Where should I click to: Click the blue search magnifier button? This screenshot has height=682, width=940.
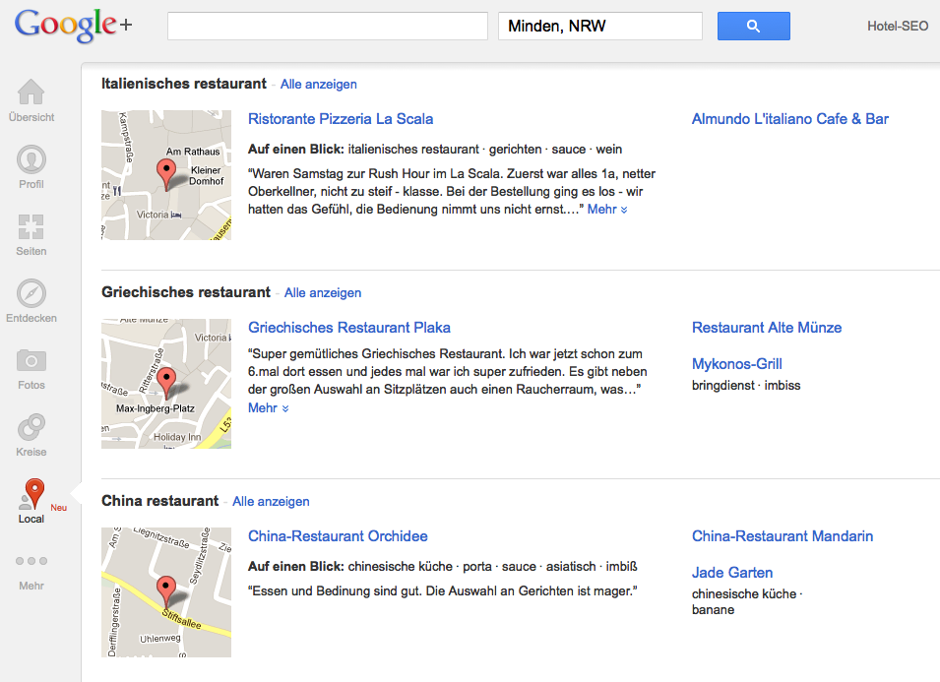pos(754,26)
